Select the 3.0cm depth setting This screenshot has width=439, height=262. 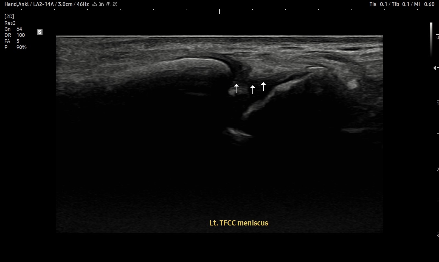(x=66, y=4)
